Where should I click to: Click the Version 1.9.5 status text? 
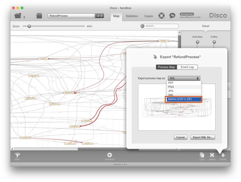pos(120,165)
